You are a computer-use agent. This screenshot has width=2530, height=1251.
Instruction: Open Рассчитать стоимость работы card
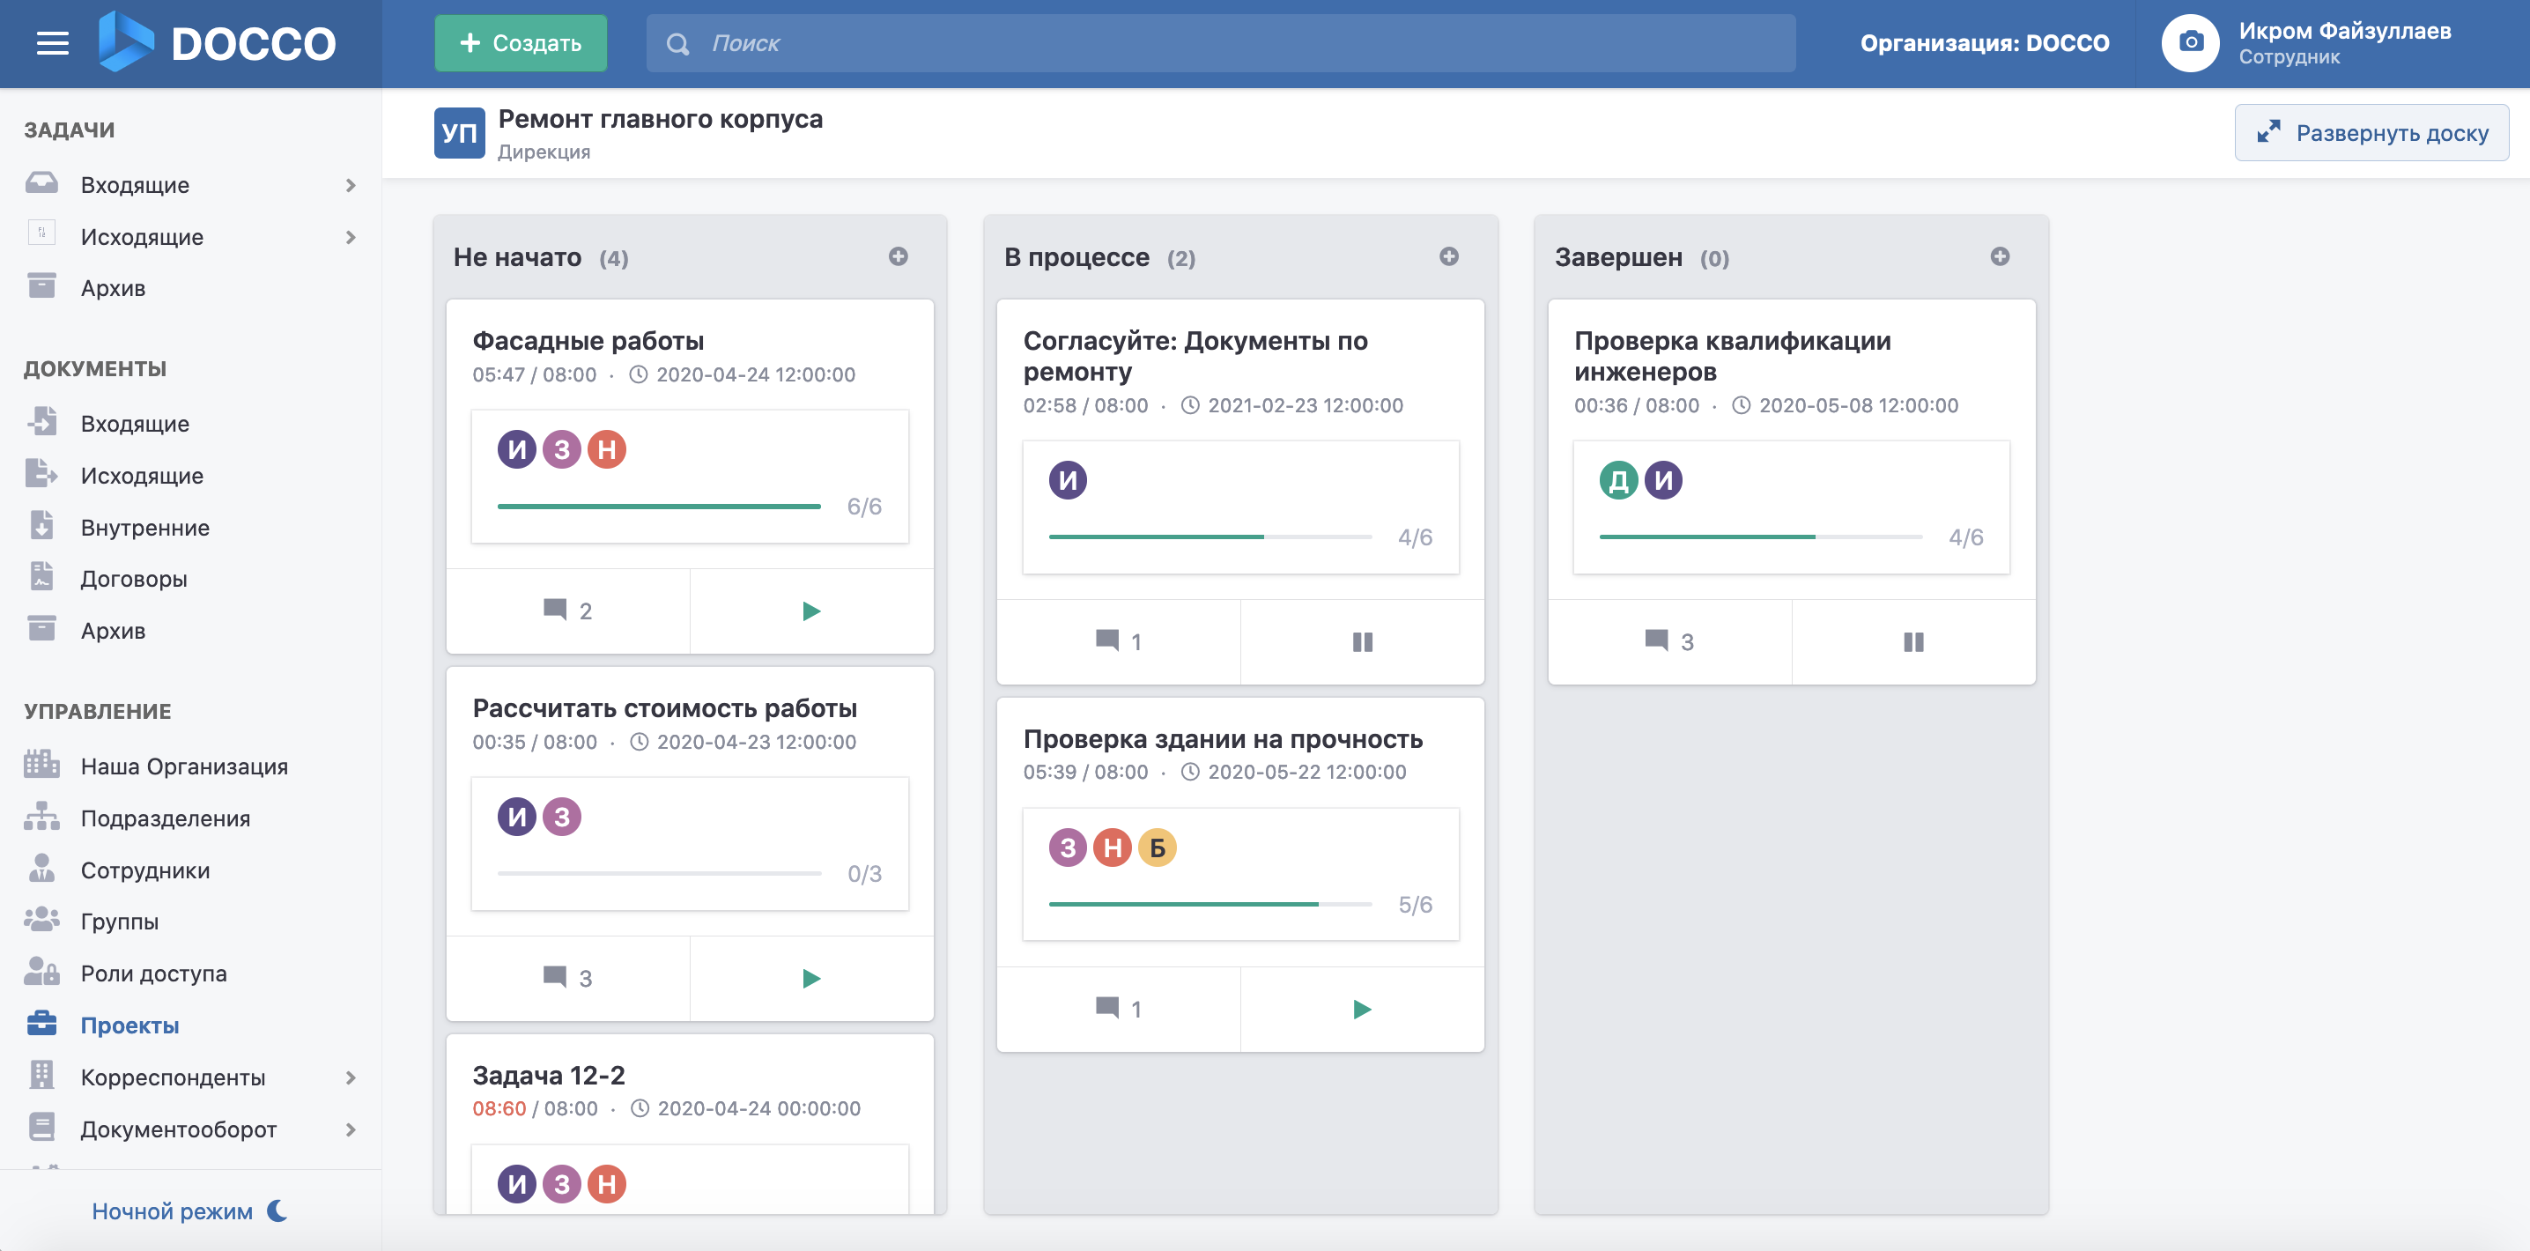point(664,708)
